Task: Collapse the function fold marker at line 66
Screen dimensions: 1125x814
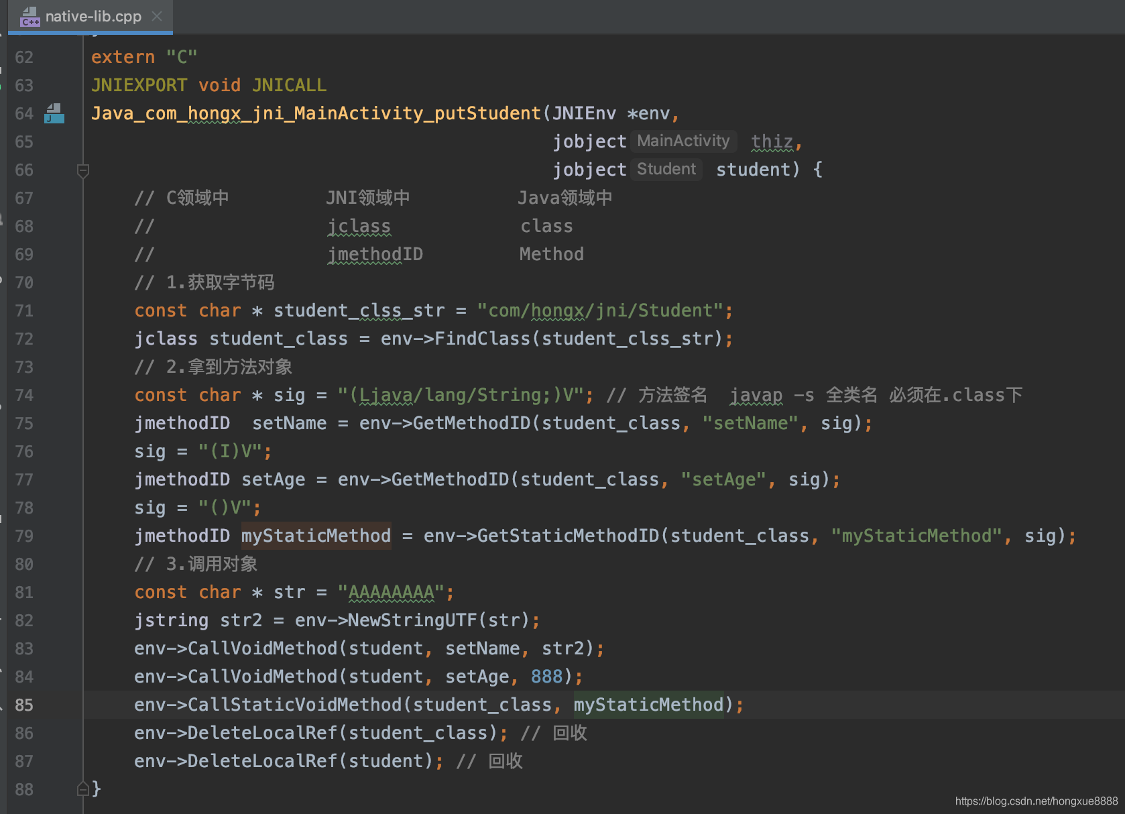Action: (83, 170)
